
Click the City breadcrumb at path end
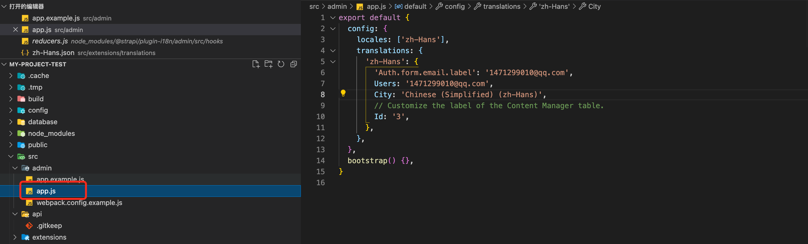point(594,6)
